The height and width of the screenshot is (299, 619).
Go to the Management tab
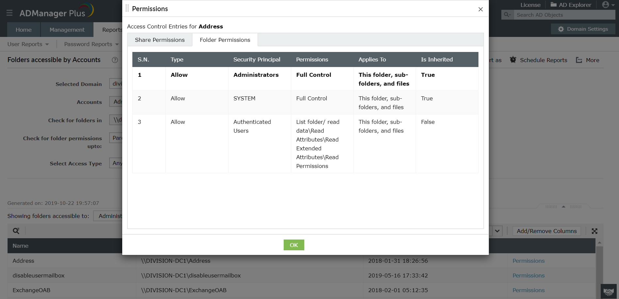point(67,29)
